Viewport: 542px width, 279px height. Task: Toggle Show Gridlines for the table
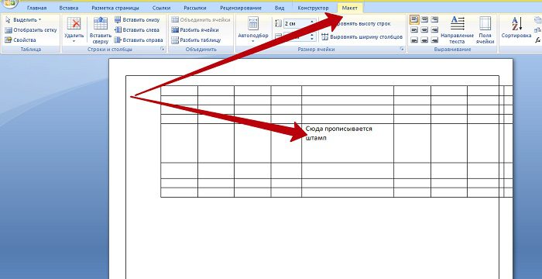[30, 29]
